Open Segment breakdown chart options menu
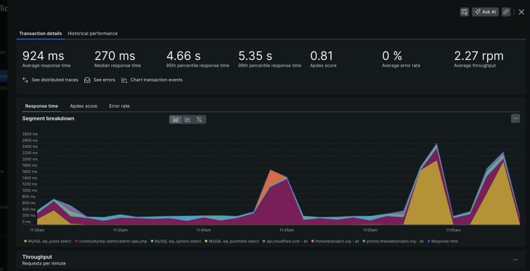This screenshot has height=271, width=530. pos(515,118)
